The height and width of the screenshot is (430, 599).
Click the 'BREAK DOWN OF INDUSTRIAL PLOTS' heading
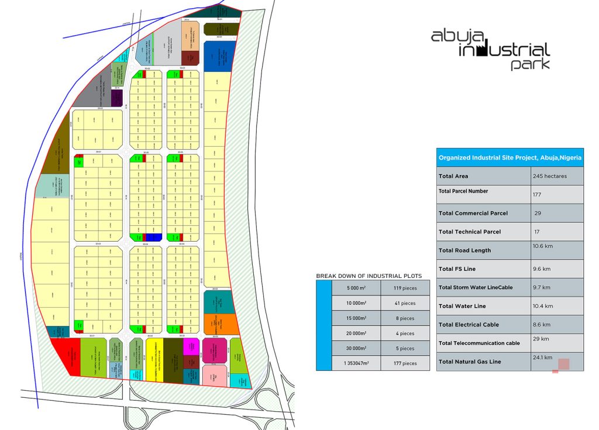click(369, 276)
